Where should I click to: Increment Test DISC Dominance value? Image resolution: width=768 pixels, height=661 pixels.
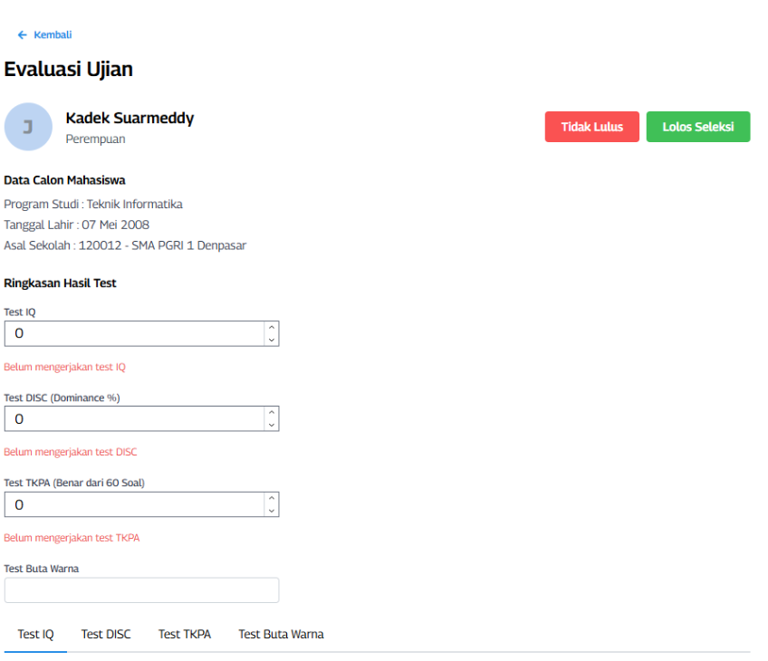coord(272,413)
